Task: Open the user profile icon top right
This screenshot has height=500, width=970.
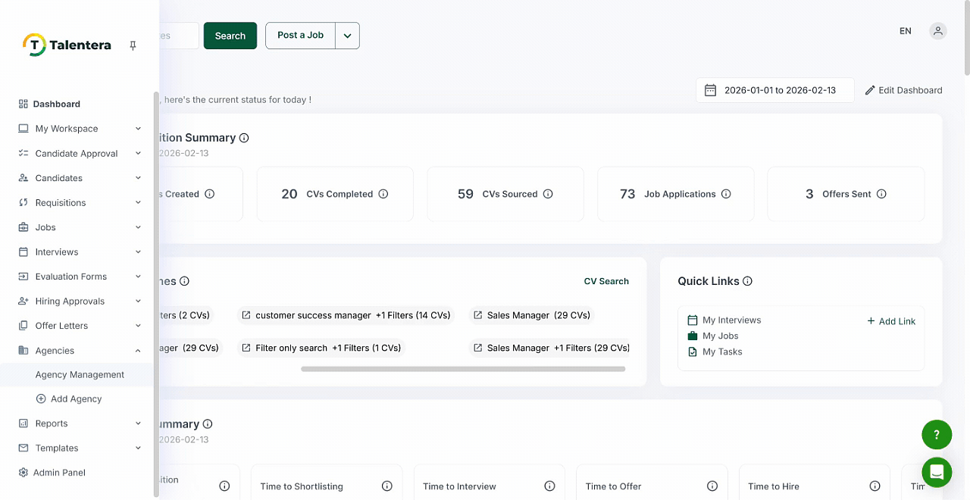Action: pos(938,30)
